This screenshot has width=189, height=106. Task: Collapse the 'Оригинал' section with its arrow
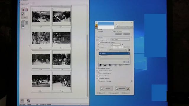point(131,37)
